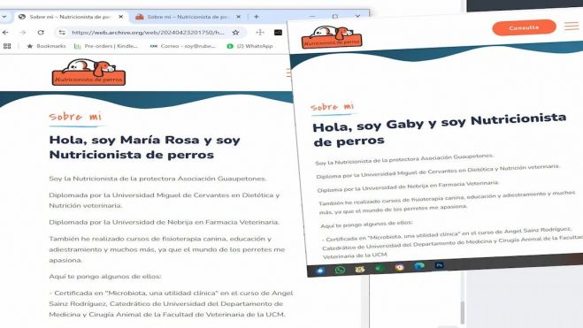Screen dimensions: 583x328
Task: Click 'Diploma por la Universidad Miguel de Cervantes' line
Action: (x=438, y=172)
